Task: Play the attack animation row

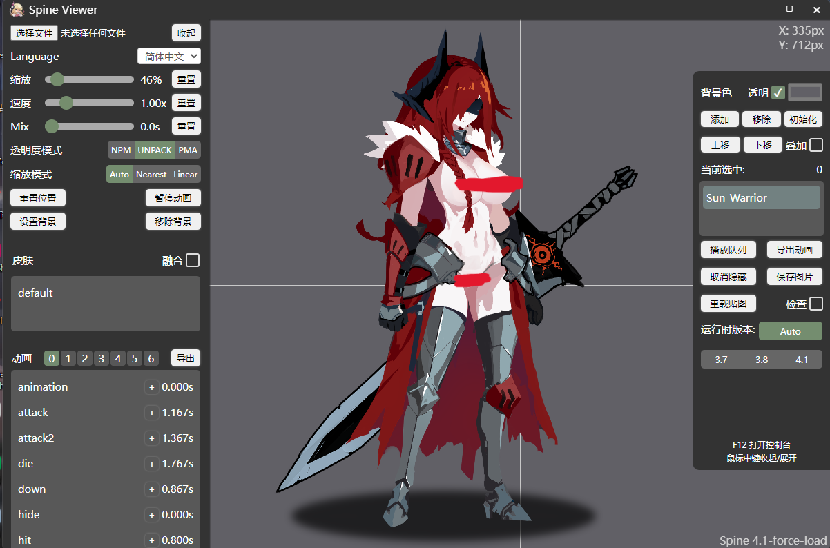Action: coord(106,413)
